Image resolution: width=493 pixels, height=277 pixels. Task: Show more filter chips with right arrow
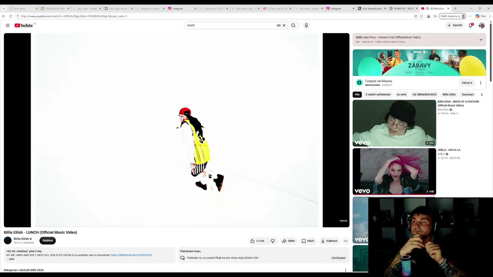click(481, 95)
